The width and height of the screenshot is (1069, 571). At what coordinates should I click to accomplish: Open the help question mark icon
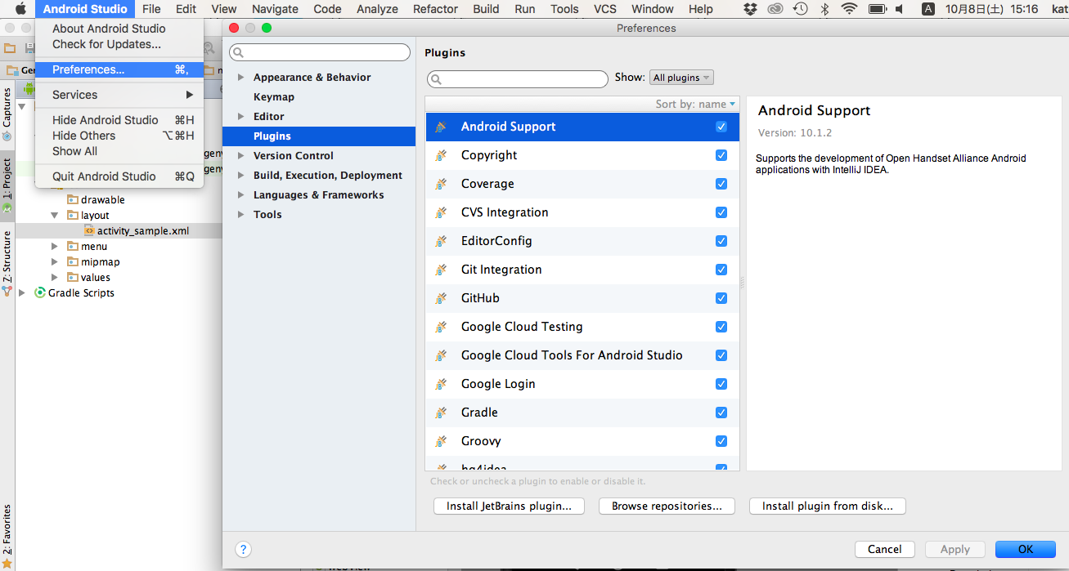click(x=243, y=549)
